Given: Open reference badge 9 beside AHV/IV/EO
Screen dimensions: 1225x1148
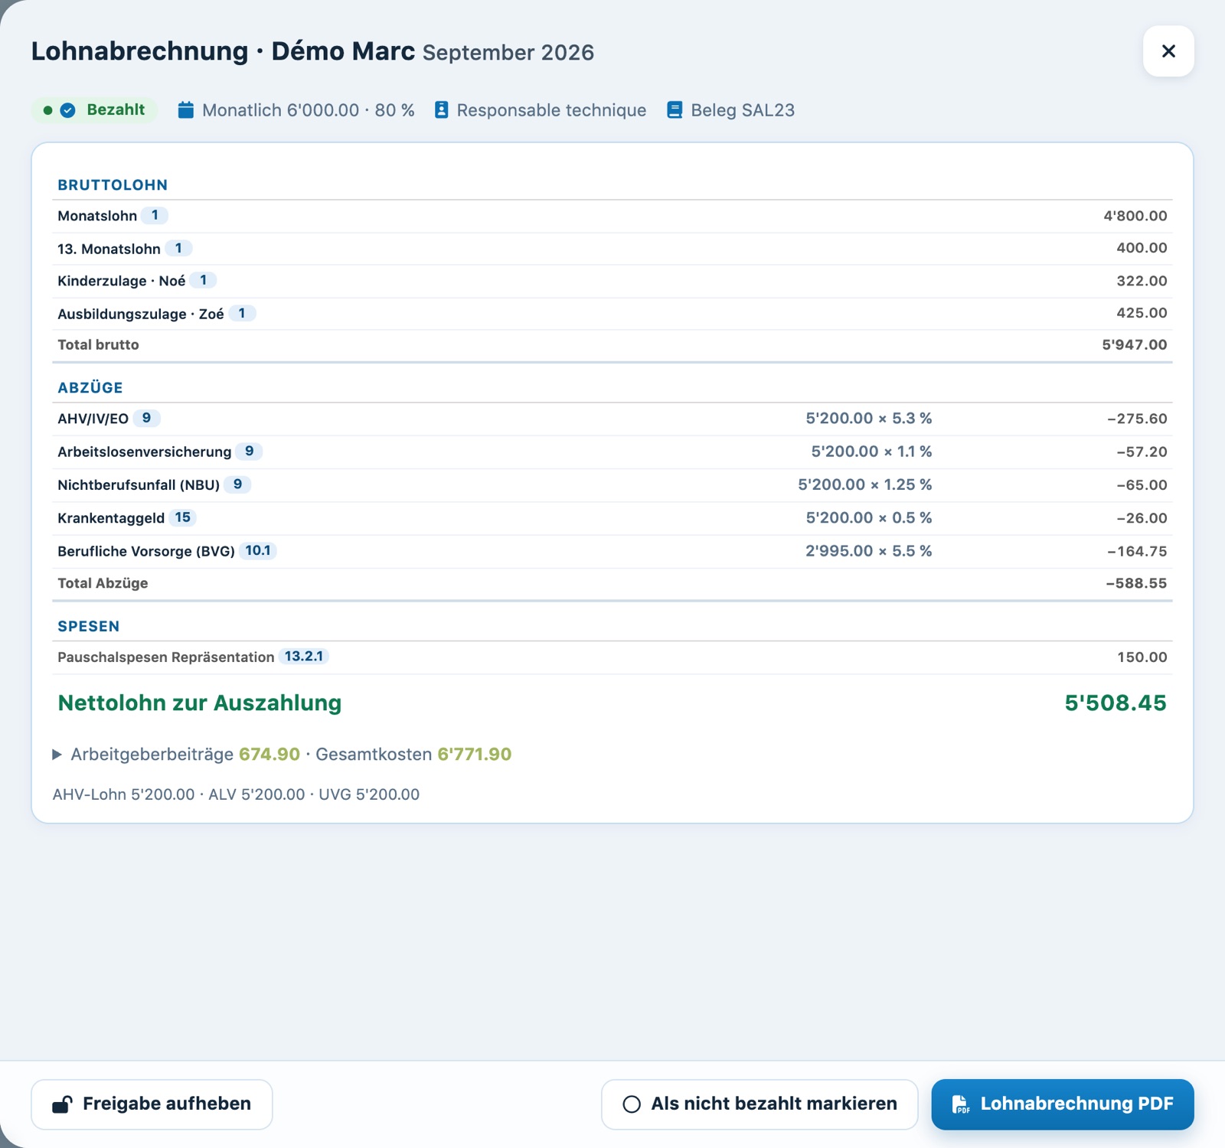Looking at the screenshot, I should point(146,418).
